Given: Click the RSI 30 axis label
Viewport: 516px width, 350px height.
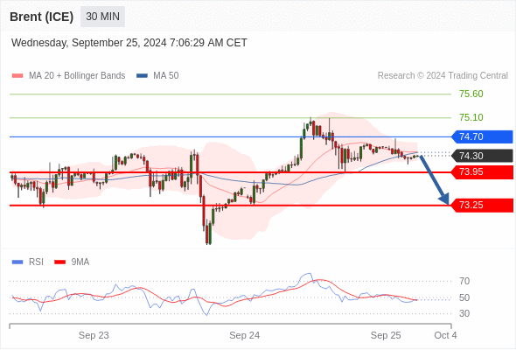Looking at the screenshot, I should [464, 313].
